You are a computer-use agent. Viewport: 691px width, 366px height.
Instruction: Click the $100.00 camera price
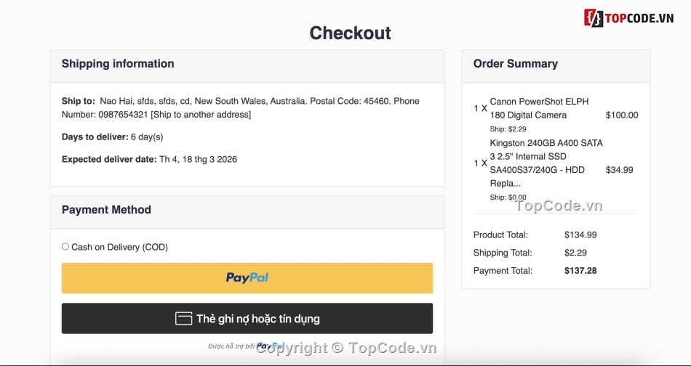point(621,115)
